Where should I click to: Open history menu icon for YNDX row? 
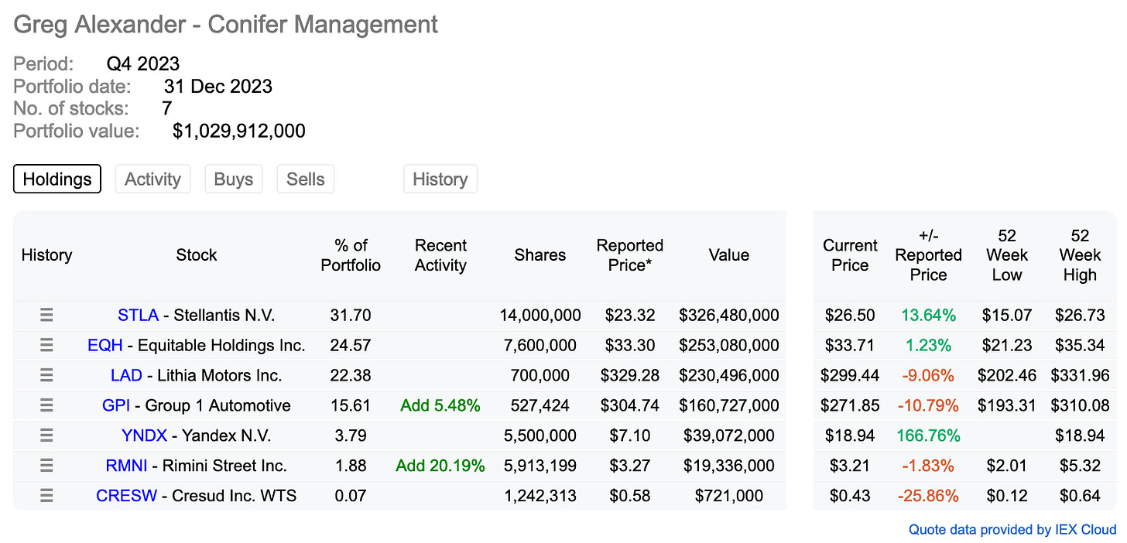[46, 435]
